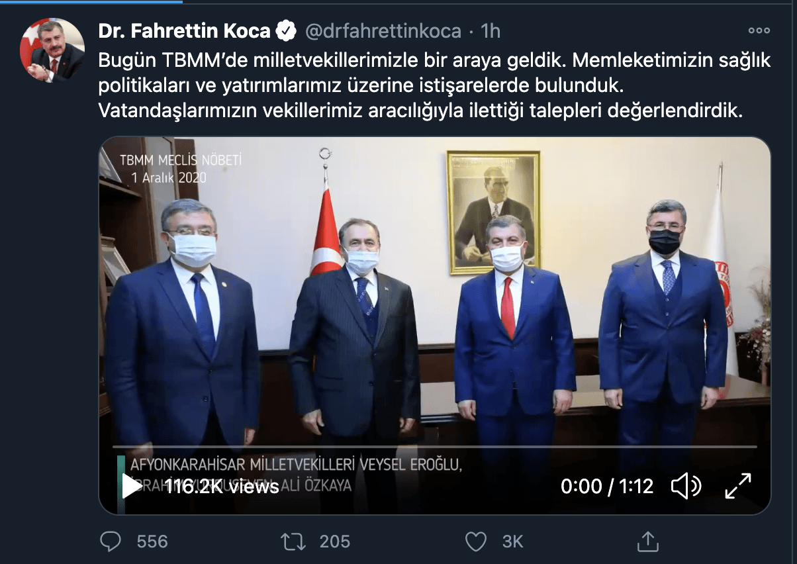The width and height of the screenshot is (797, 564).
Task: Mute the video with the speaker icon
Action: tap(686, 487)
